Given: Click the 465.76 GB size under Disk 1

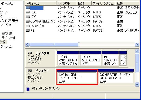Looking at the screenshot, I should pos(34,77).
